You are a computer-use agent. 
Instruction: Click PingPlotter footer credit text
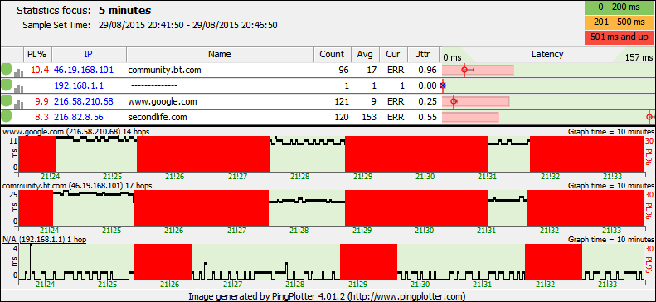pos(327,296)
